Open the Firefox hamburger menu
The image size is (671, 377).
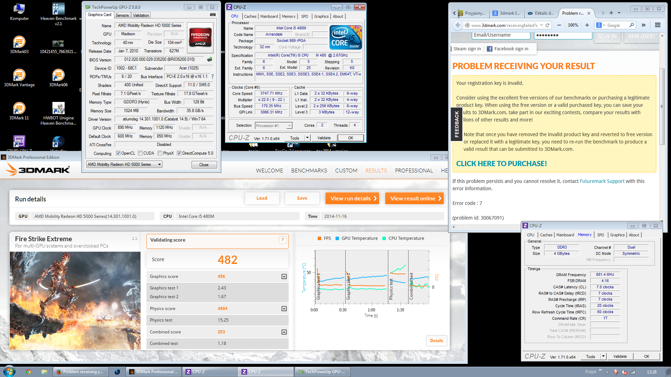tap(657, 25)
